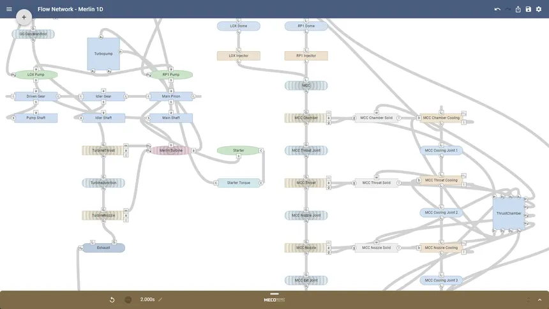549x309 pixels.
Task: Select the RP1 Pump node
Action: pyautogui.click(x=171, y=75)
